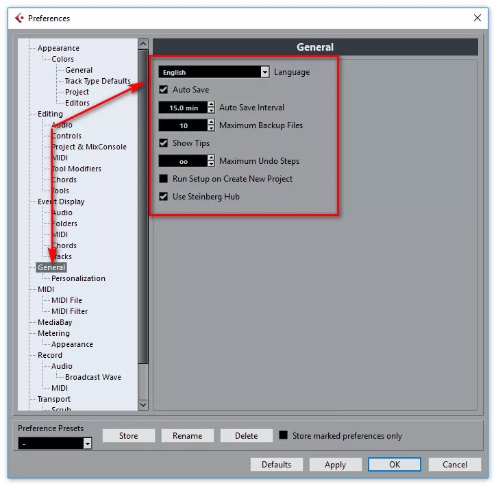496x486 pixels.
Task: Select the Editing category
Action: point(50,114)
